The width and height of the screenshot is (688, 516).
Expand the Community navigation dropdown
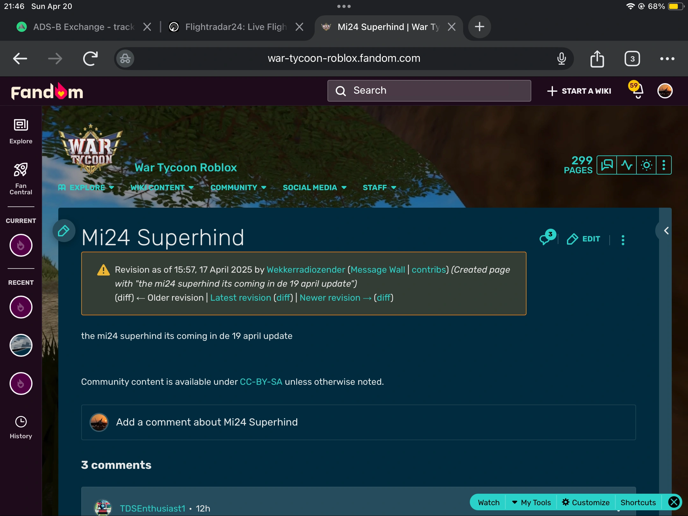click(238, 188)
